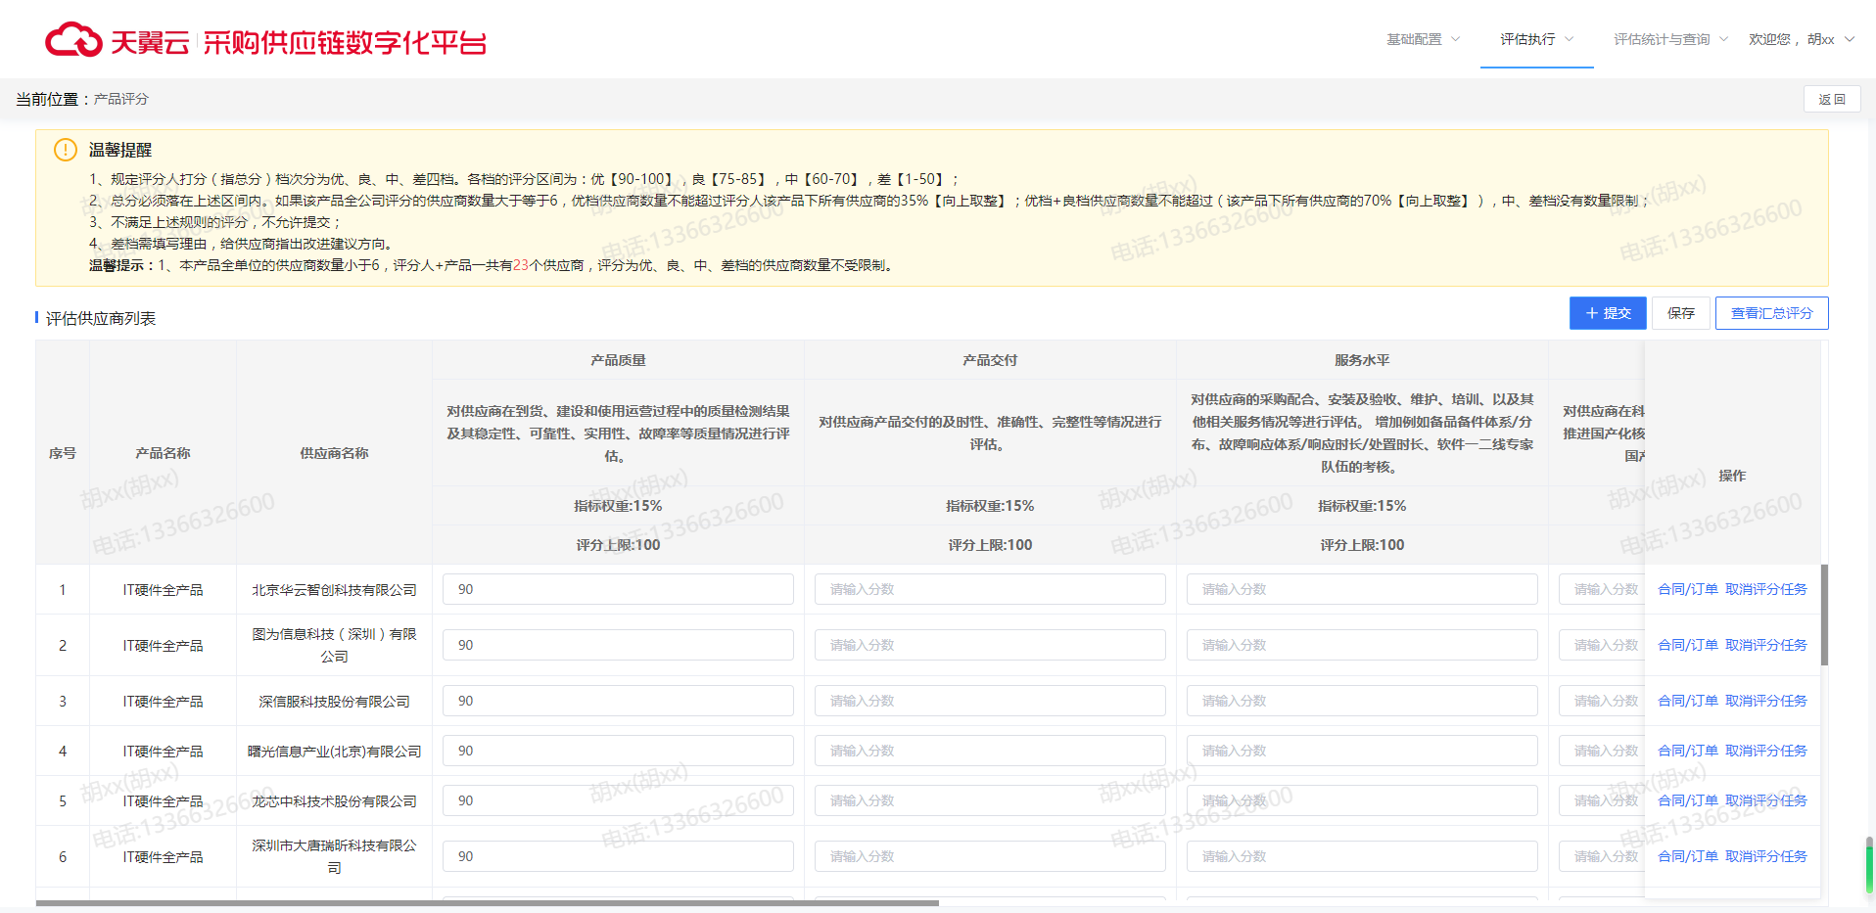Open 合同/订单 link for row 3 深信服科技
Viewport: 1876px width, 913px height.
[1688, 701]
